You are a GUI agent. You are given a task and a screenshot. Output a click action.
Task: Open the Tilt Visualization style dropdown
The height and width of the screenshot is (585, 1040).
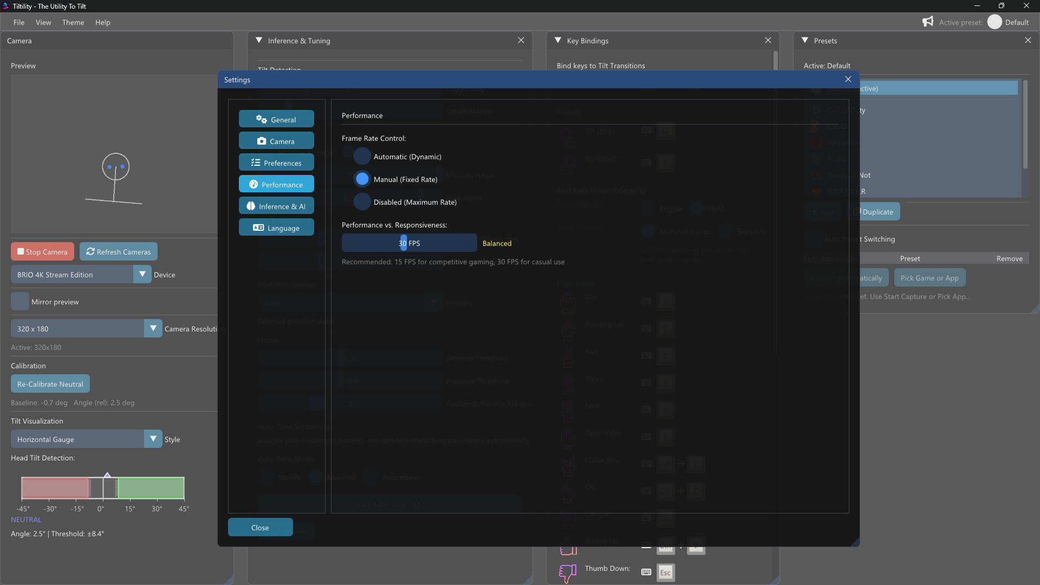pos(153,439)
